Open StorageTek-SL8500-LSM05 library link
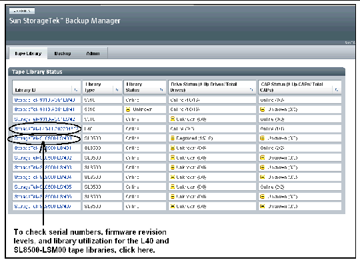Viewport: 360px width, 262px height. coord(43,187)
